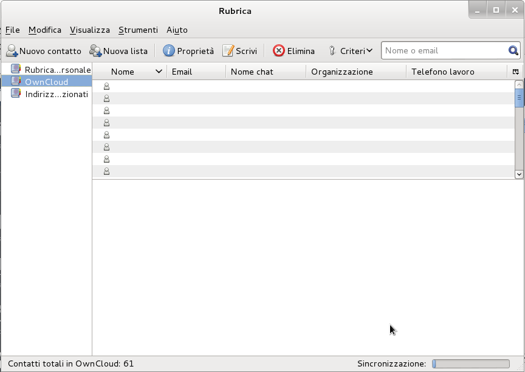Click the Sincronizzazione progress bar
The image size is (525, 372).
click(471, 364)
